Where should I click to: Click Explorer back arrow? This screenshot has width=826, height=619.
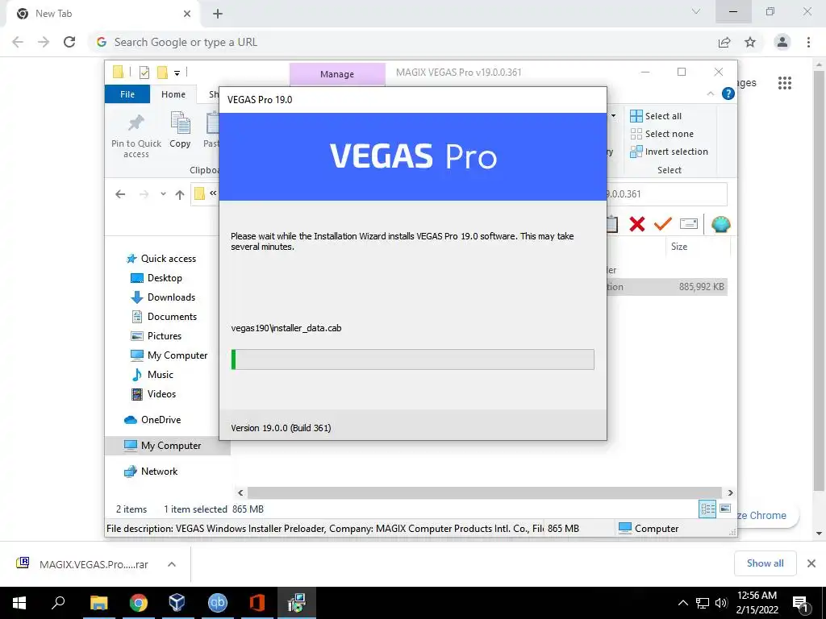click(x=120, y=194)
